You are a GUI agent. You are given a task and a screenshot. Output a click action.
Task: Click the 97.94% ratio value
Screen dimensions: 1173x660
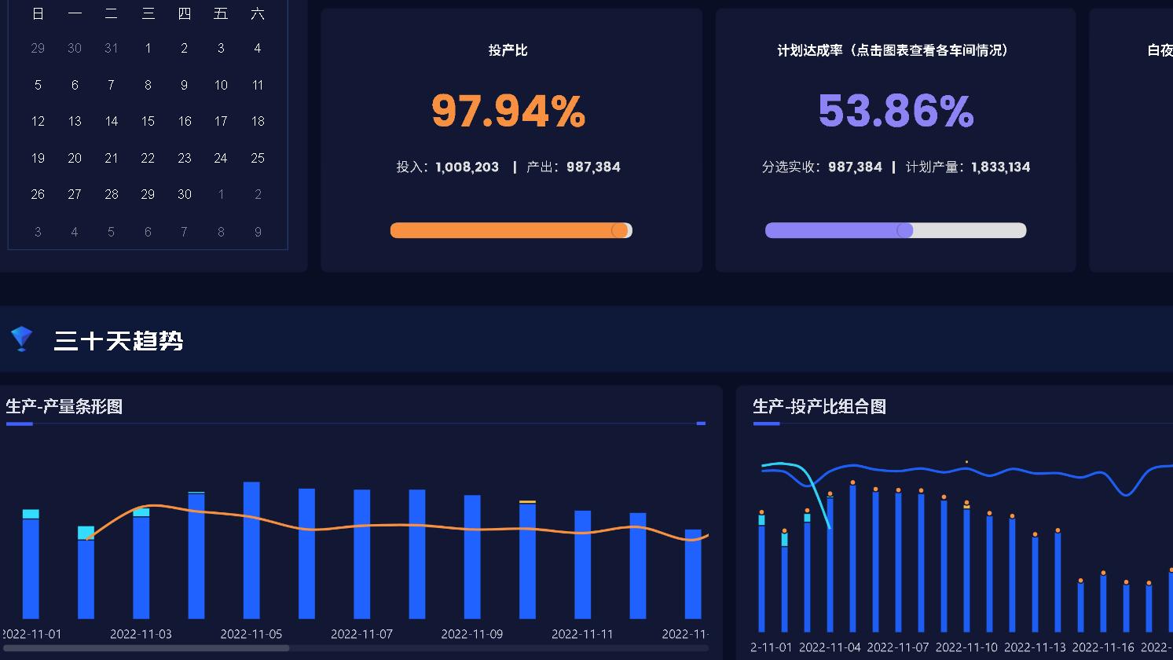[x=510, y=111]
